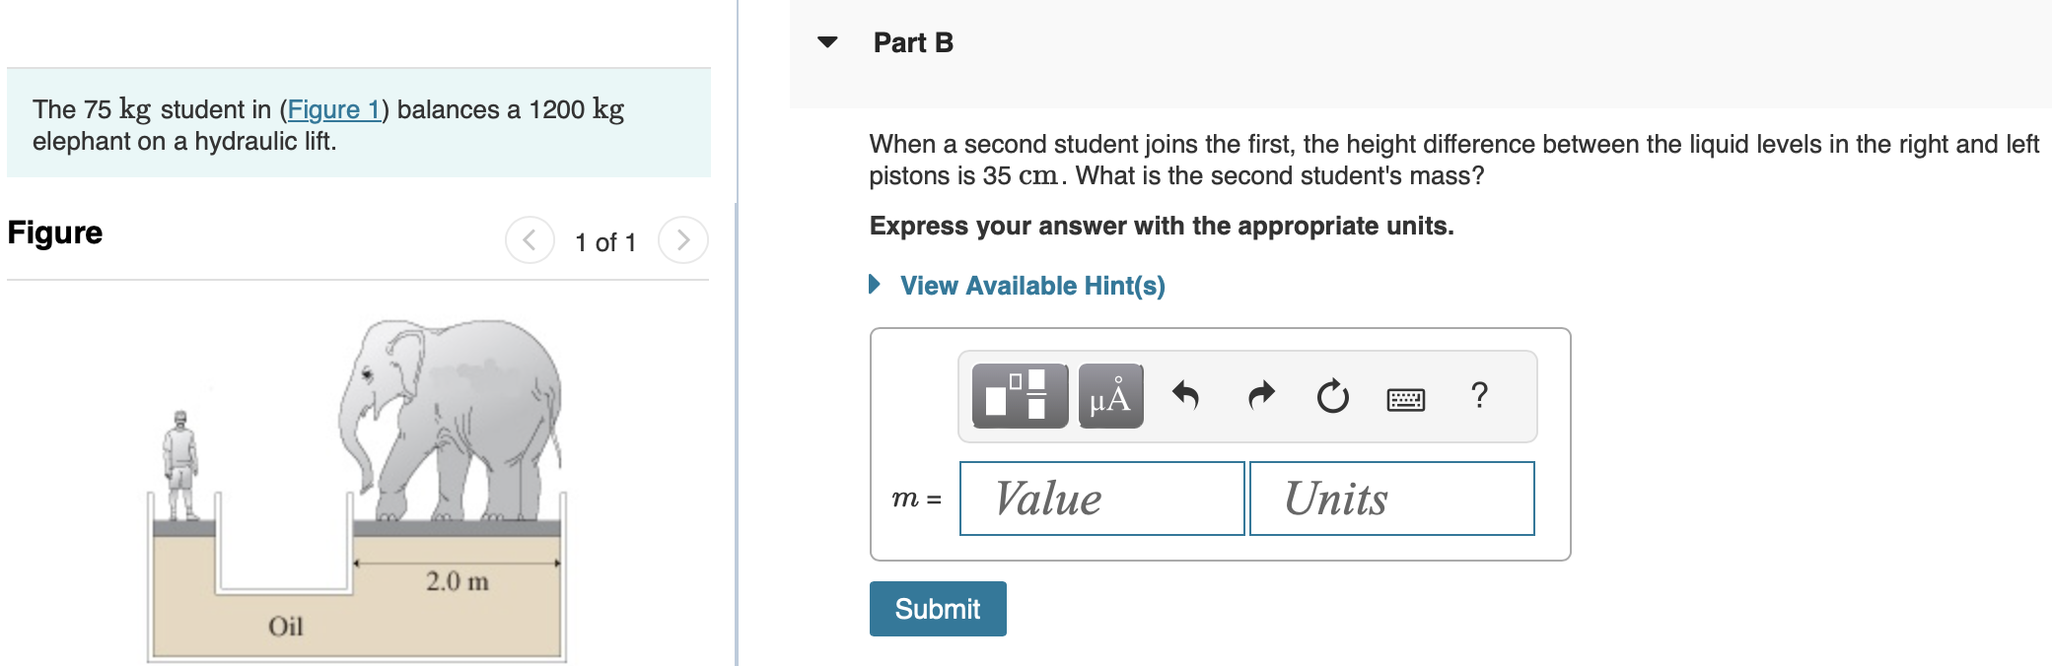Click the Figure panel heading
2052x666 pixels.
(55, 233)
